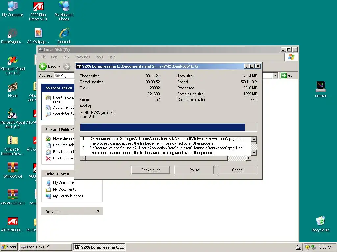Select the ATI-9700-Pi desktop icon
337x252 pixels.
[x=13, y=224]
